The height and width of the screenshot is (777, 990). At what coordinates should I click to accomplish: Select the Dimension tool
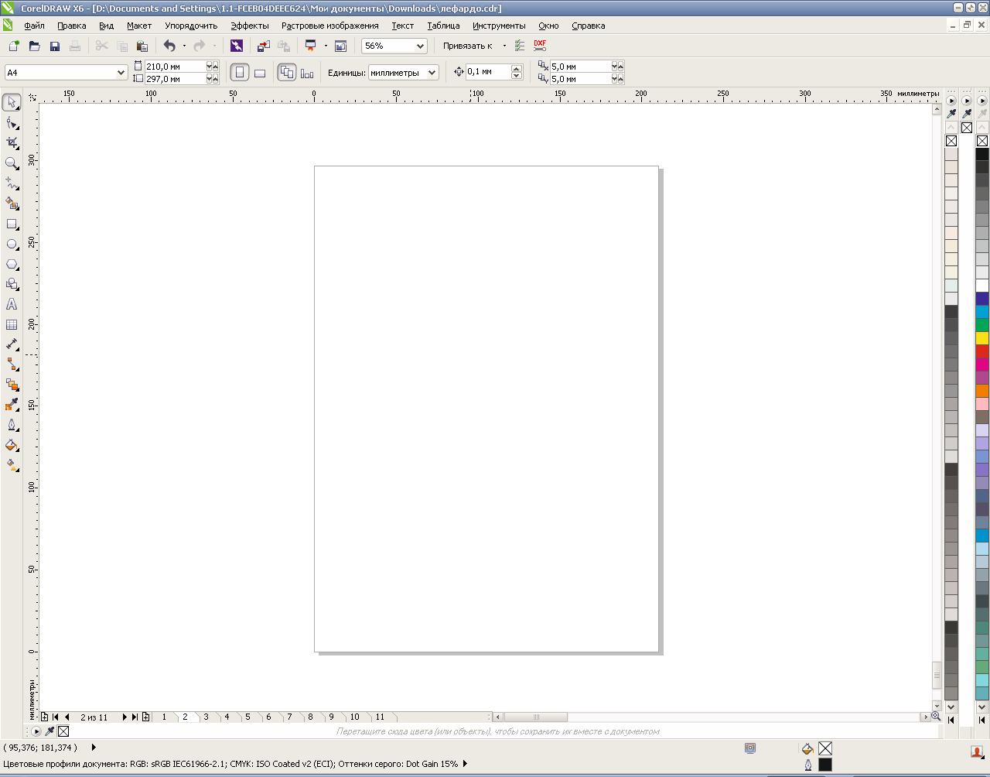(x=12, y=344)
